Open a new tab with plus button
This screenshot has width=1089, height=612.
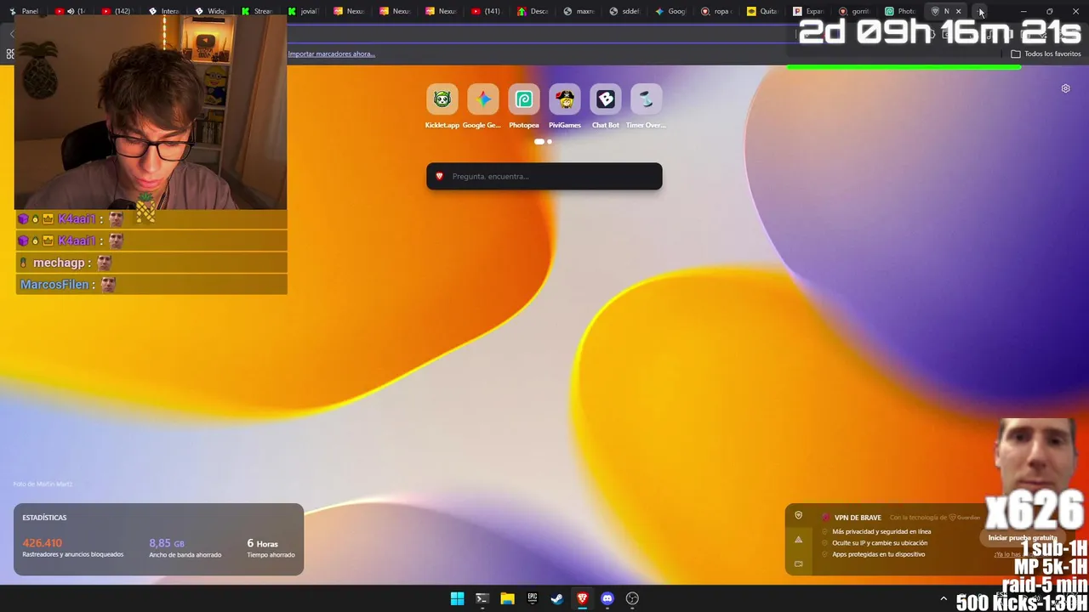tap(980, 11)
